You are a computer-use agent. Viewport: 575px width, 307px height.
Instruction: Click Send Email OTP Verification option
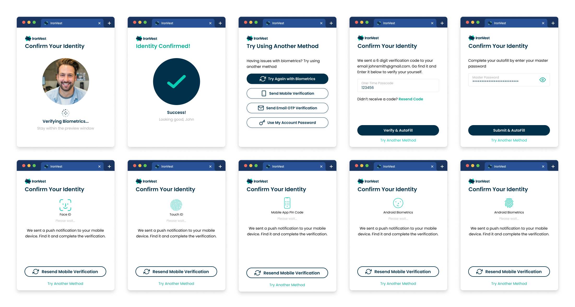[288, 108]
